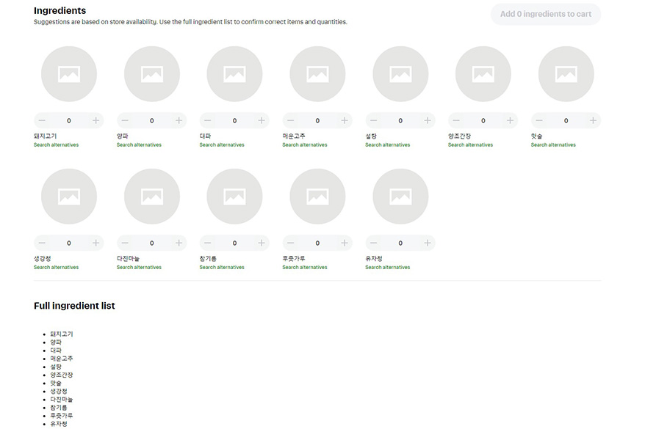The image size is (645, 429).
Task: Decrease 양조간장 quantity with minus icon
Action: click(x=456, y=120)
